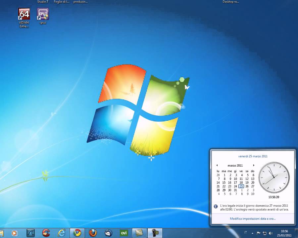
Task: Show hidden tray icons arrow
Action: (x=252, y=233)
